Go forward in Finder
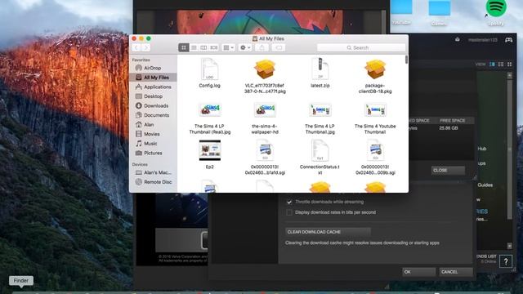523x294 pixels. pyautogui.click(x=145, y=47)
